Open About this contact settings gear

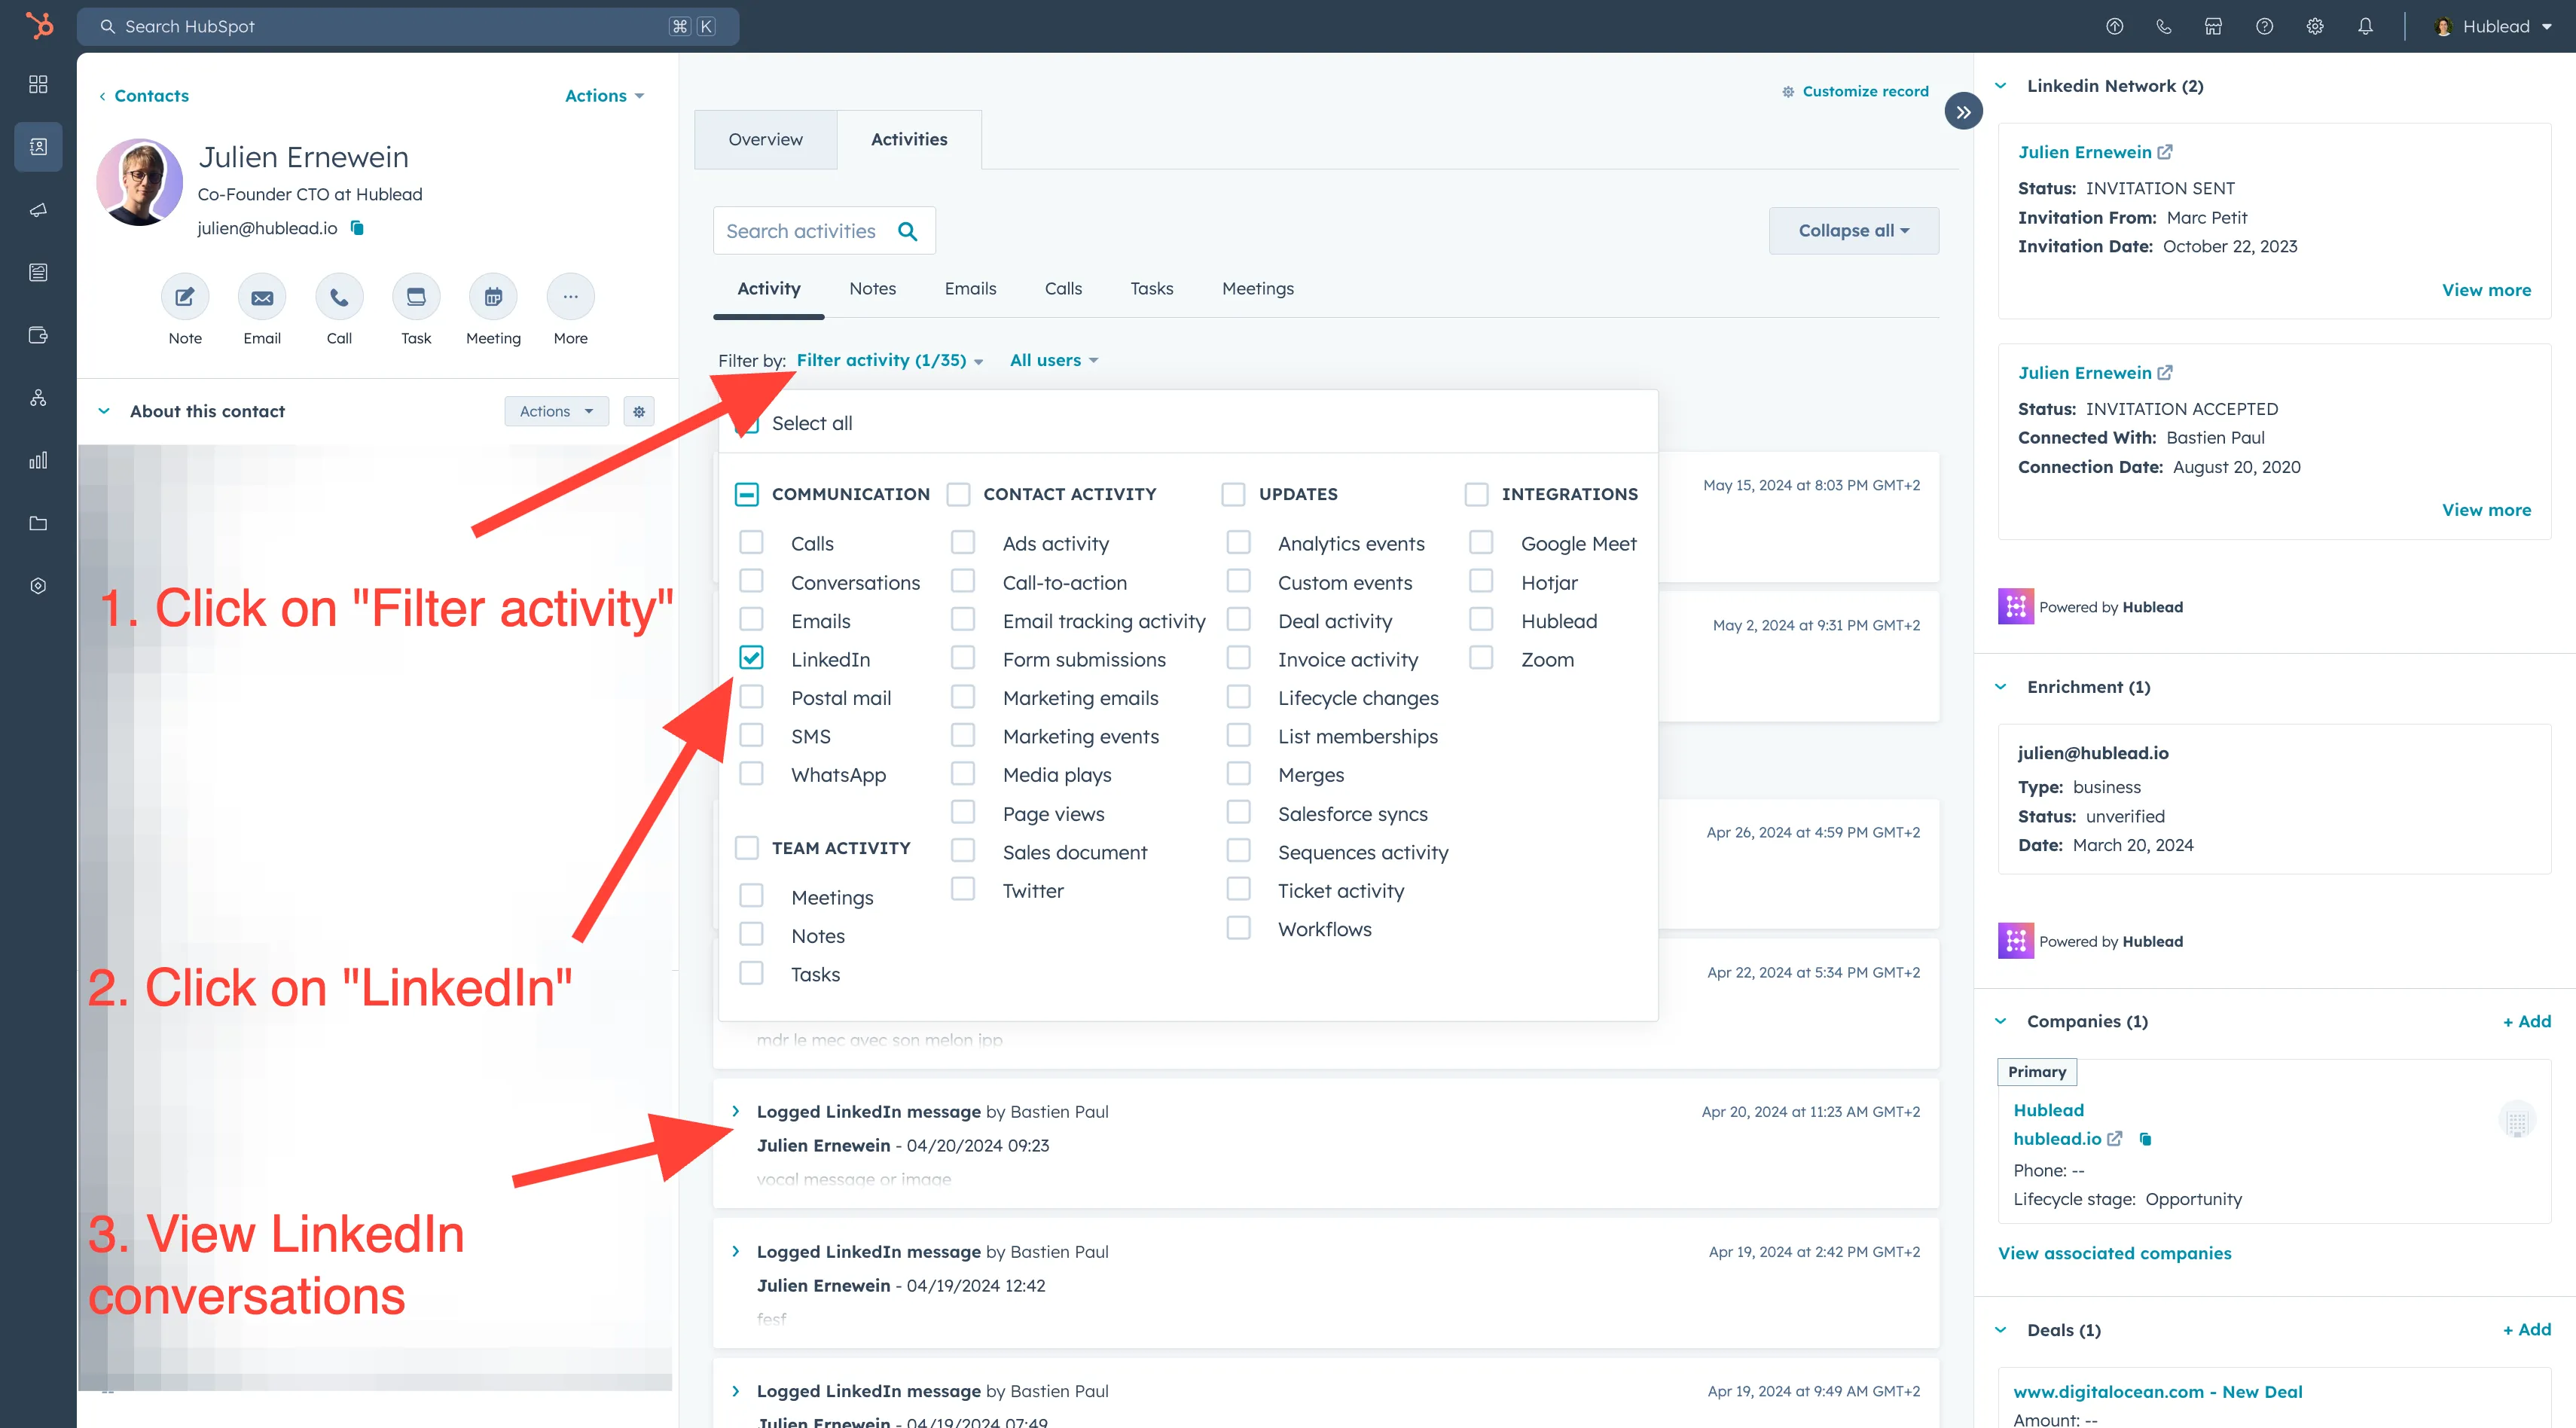point(639,411)
